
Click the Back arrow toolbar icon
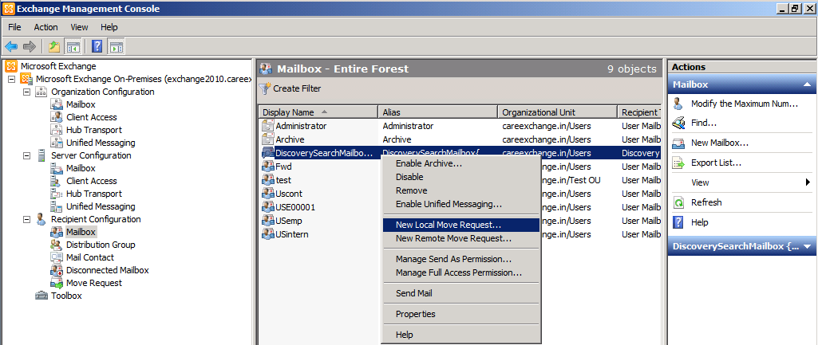(x=11, y=47)
